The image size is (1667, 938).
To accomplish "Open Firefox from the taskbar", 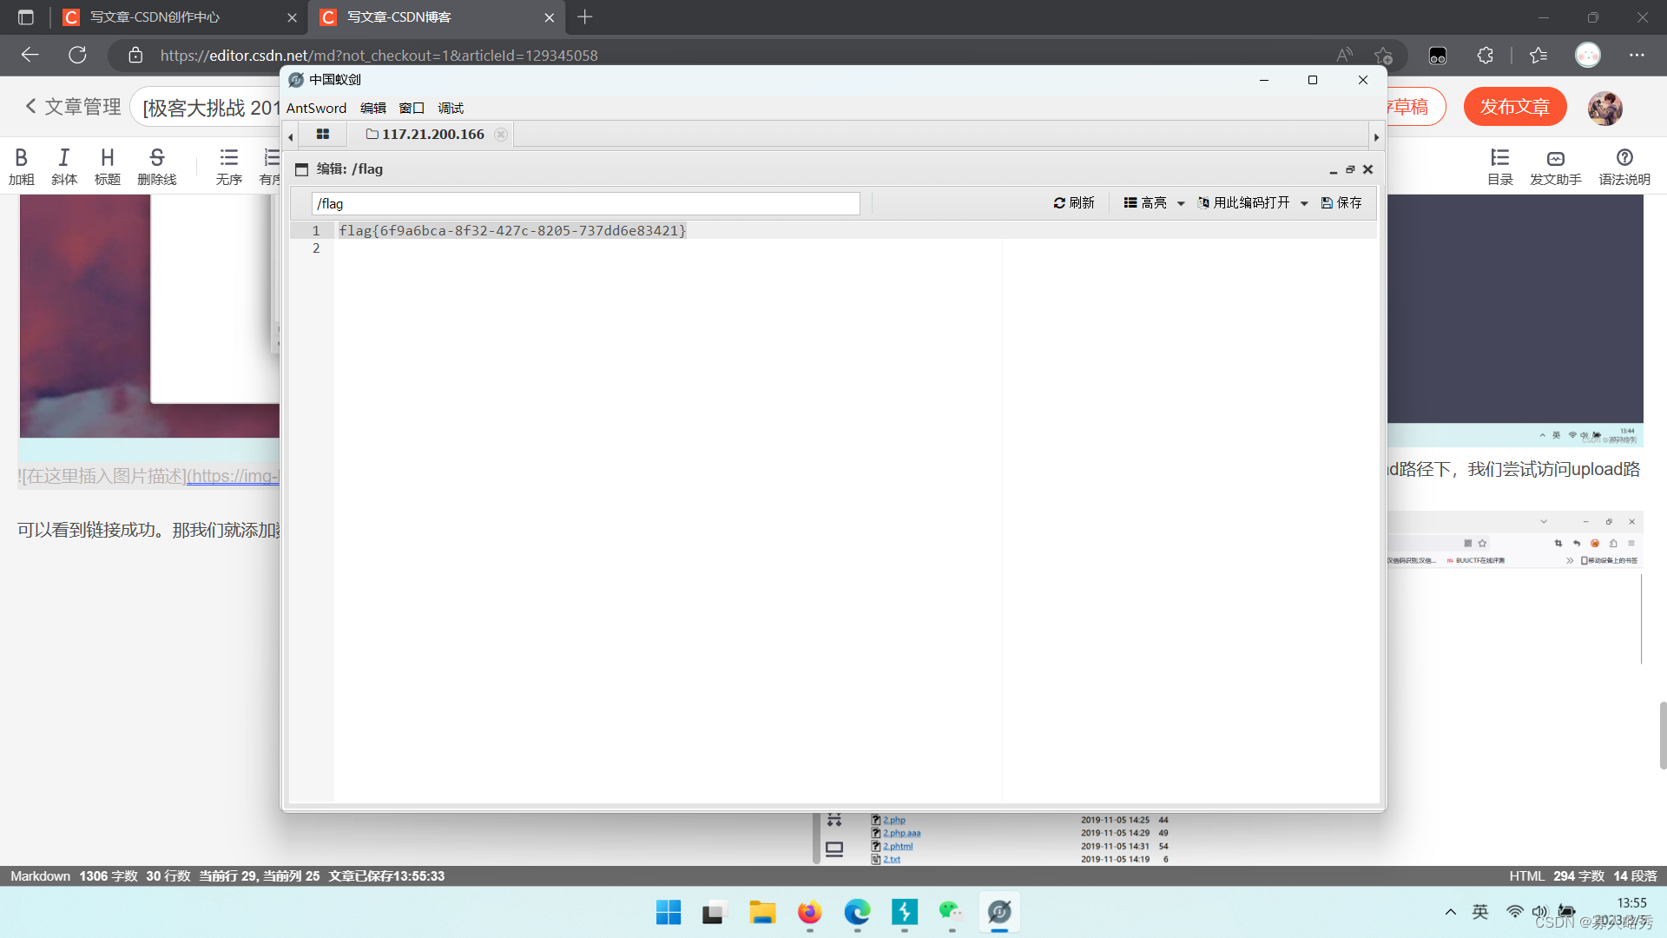I will (x=809, y=912).
